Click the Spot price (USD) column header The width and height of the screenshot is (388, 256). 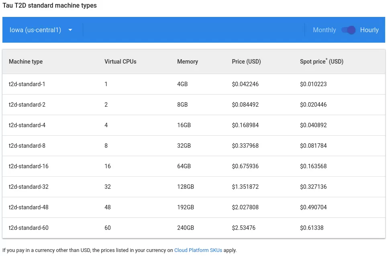(x=321, y=62)
